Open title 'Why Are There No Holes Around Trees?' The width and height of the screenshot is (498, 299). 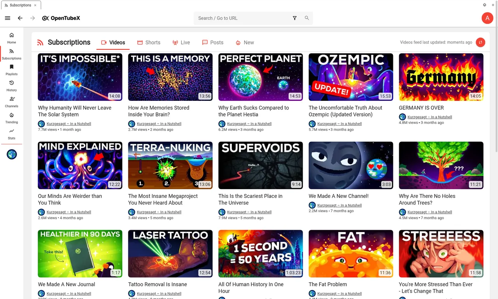click(427, 199)
